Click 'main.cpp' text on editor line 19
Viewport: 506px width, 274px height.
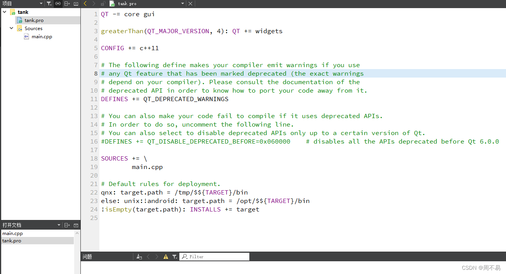tap(147, 167)
